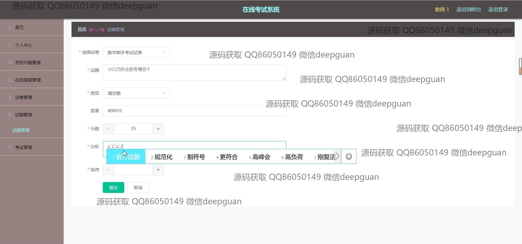Image resolution: width=522 pixels, height=244 pixels.
Task: Open the 选择试卷 dropdown
Action: 136,52
